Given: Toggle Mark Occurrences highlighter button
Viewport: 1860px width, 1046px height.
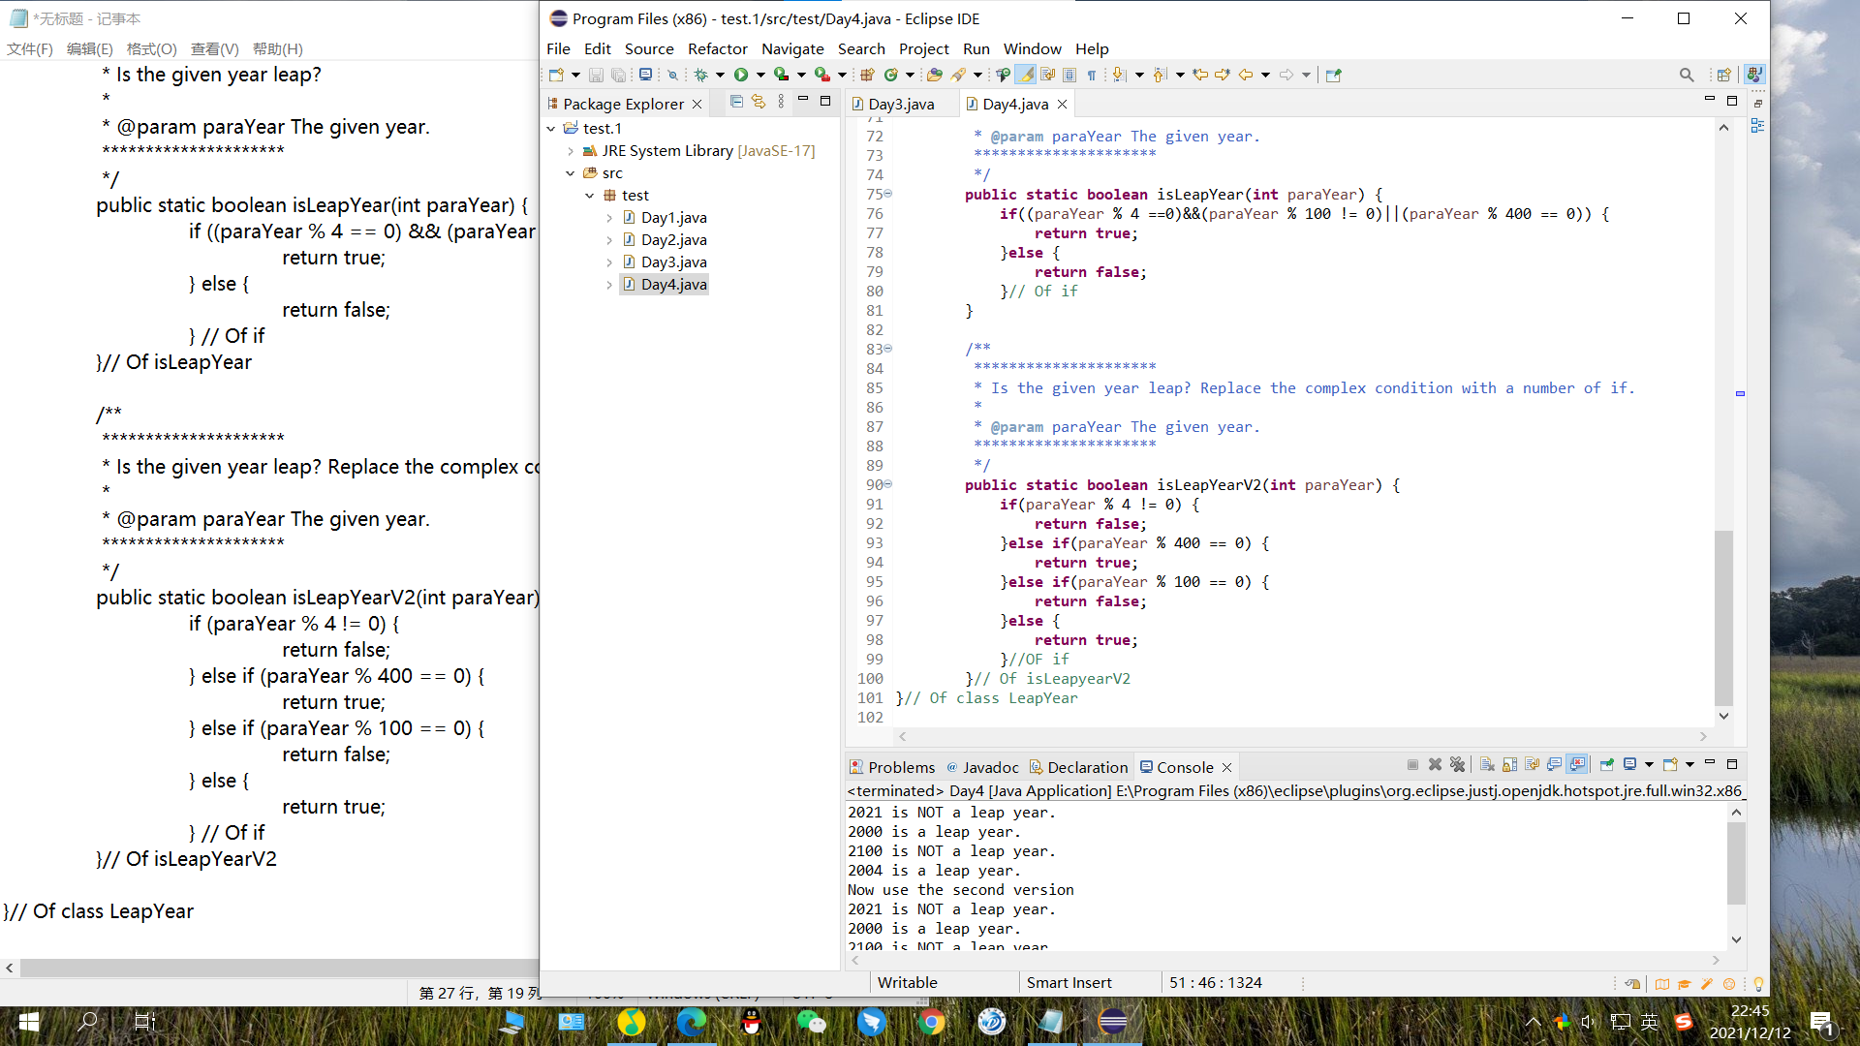Looking at the screenshot, I should pos(1025,75).
